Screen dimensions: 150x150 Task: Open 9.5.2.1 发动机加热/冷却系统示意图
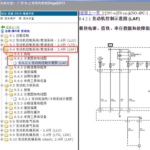[45, 99]
